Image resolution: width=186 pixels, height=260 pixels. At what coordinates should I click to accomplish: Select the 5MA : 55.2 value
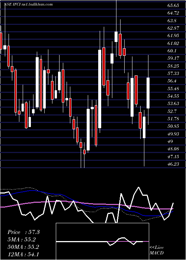22,240
